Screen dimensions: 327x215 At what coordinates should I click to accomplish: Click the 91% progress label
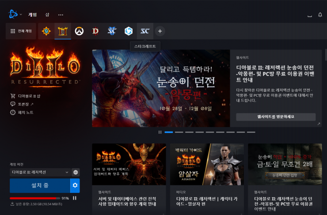tap(65, 198)
